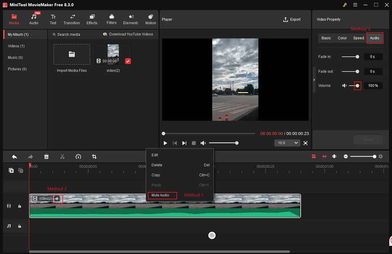Click the Speed gauge icon
Image resolution: width=392 pixels, height=254 pixels.
(78, 157)
